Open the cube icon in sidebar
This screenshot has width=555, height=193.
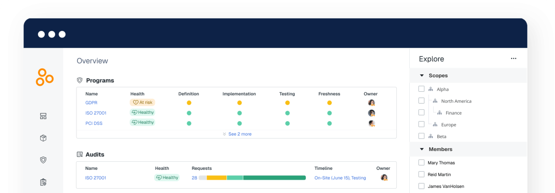coord(43,138)
